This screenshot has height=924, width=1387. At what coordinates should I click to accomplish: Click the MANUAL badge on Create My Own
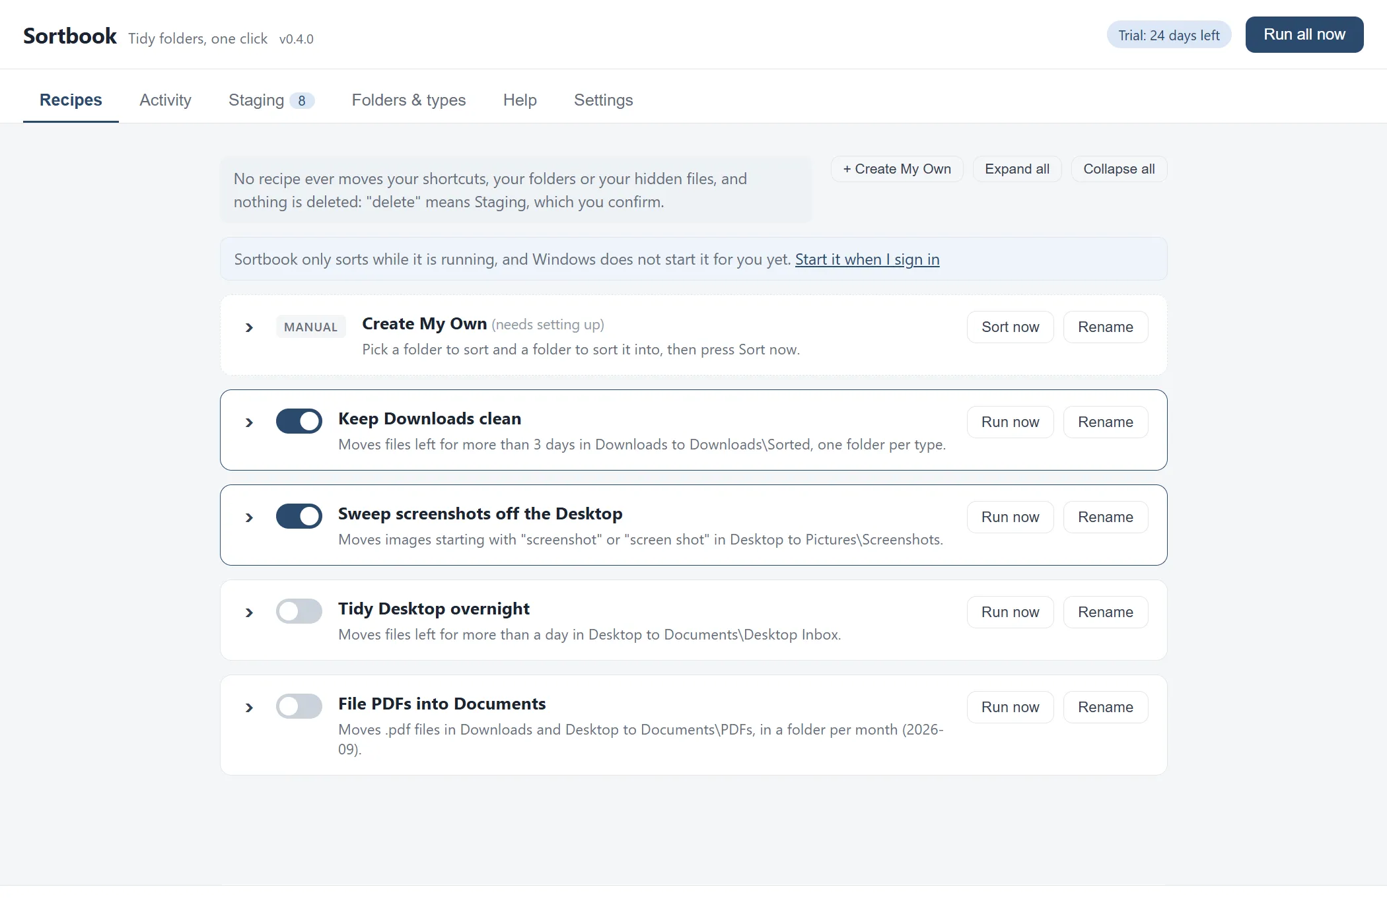tap(311, 327)
